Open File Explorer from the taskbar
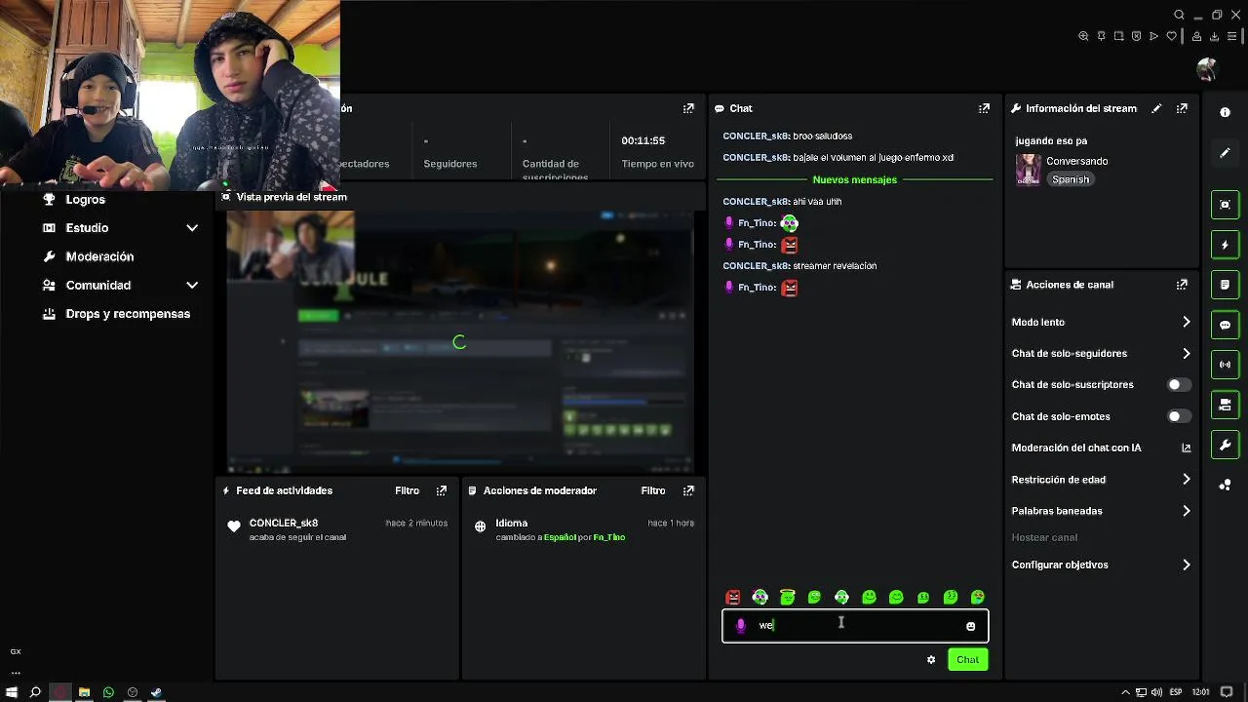Image resolution: width=1248 pixels, height=702 pixels. click(84, 692)
